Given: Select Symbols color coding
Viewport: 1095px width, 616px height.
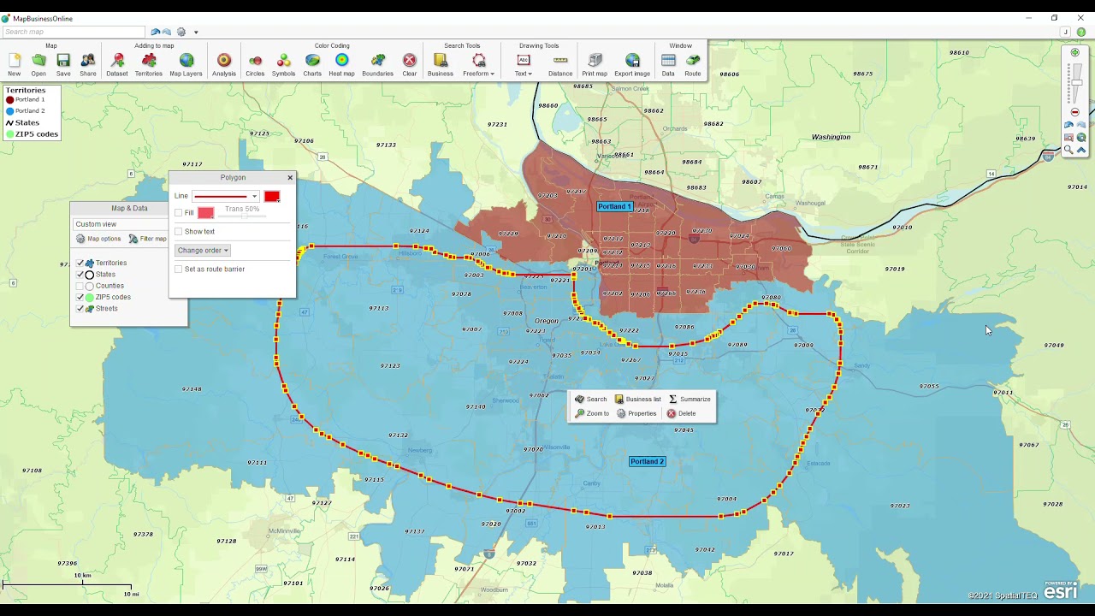Looking at the screenshot, I should coord(283,64).
